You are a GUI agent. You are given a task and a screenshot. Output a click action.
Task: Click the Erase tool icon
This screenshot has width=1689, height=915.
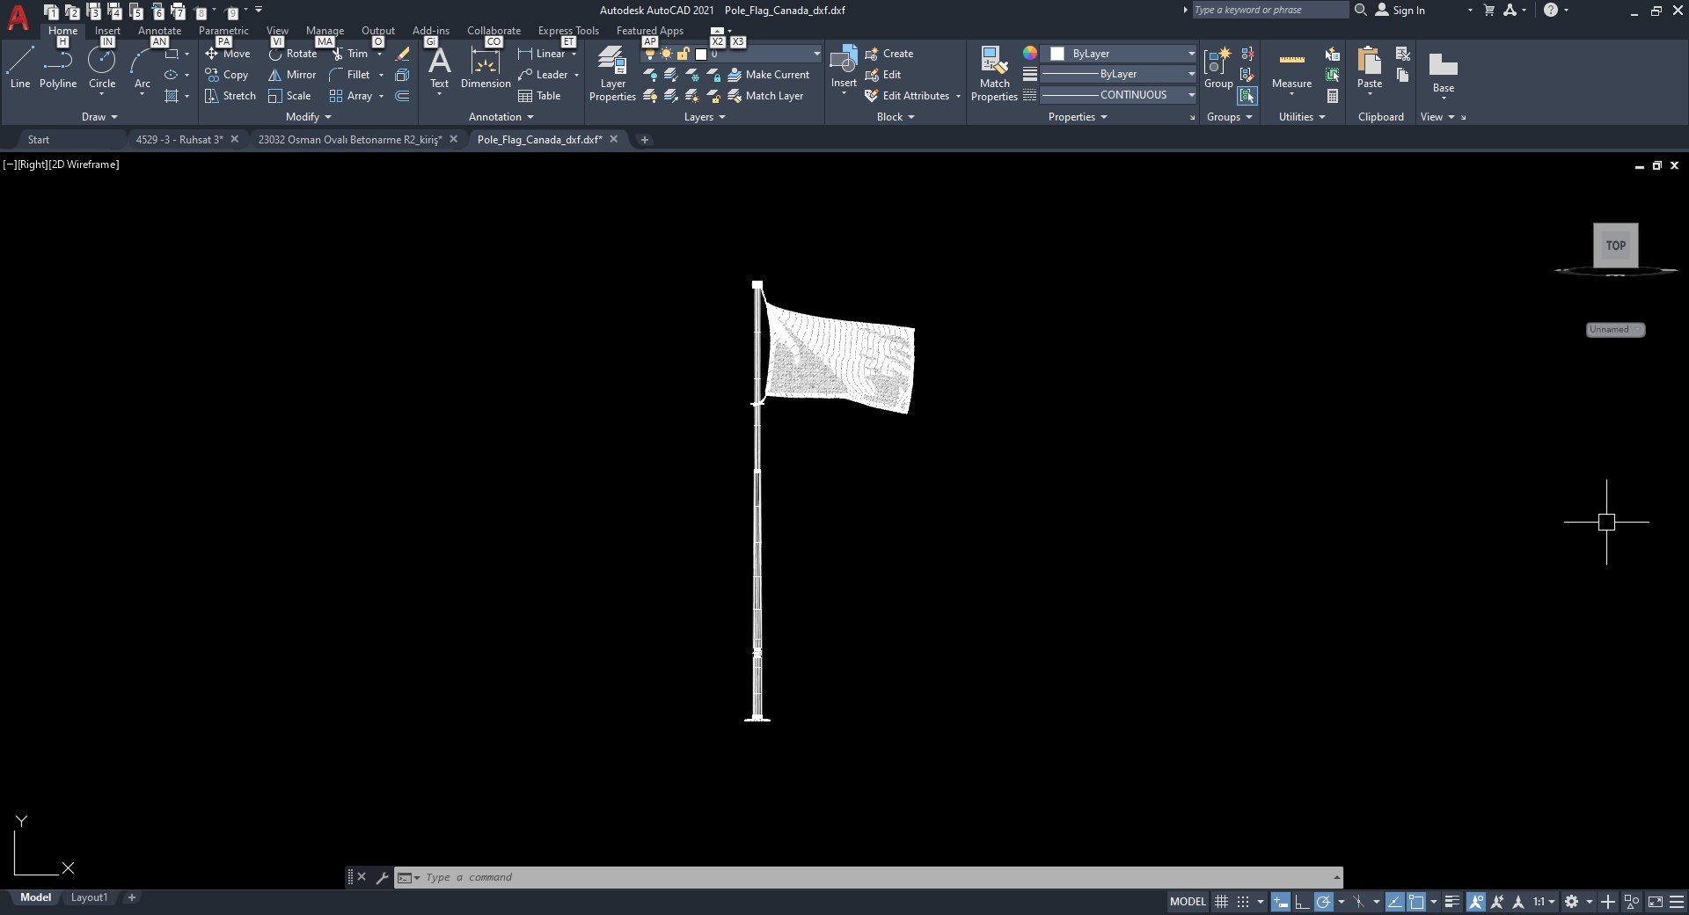(402, 54)
